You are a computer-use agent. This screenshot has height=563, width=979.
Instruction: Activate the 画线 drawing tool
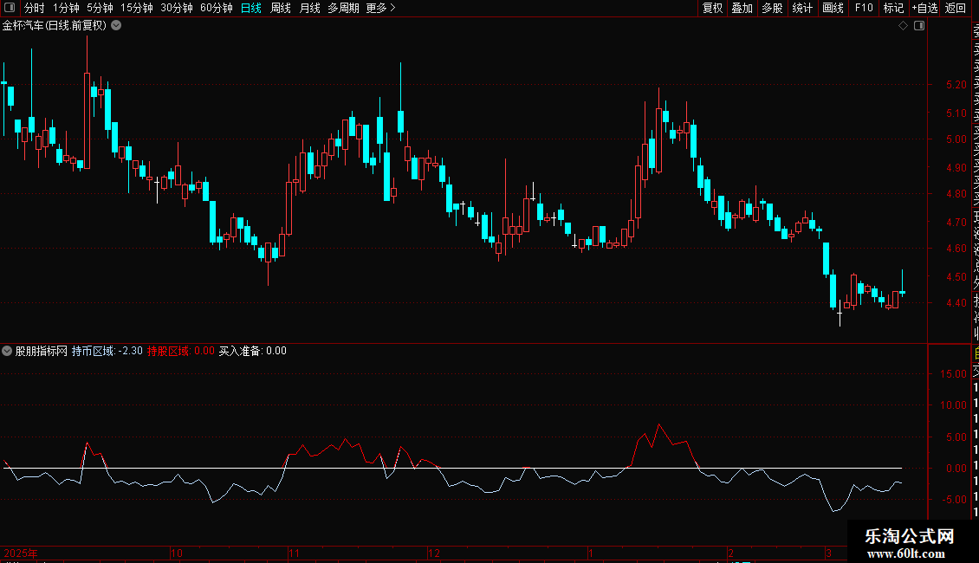[833, 8]
